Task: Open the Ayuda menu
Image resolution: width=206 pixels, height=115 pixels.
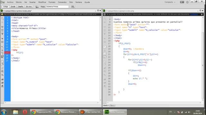Action: pos(87,2)
